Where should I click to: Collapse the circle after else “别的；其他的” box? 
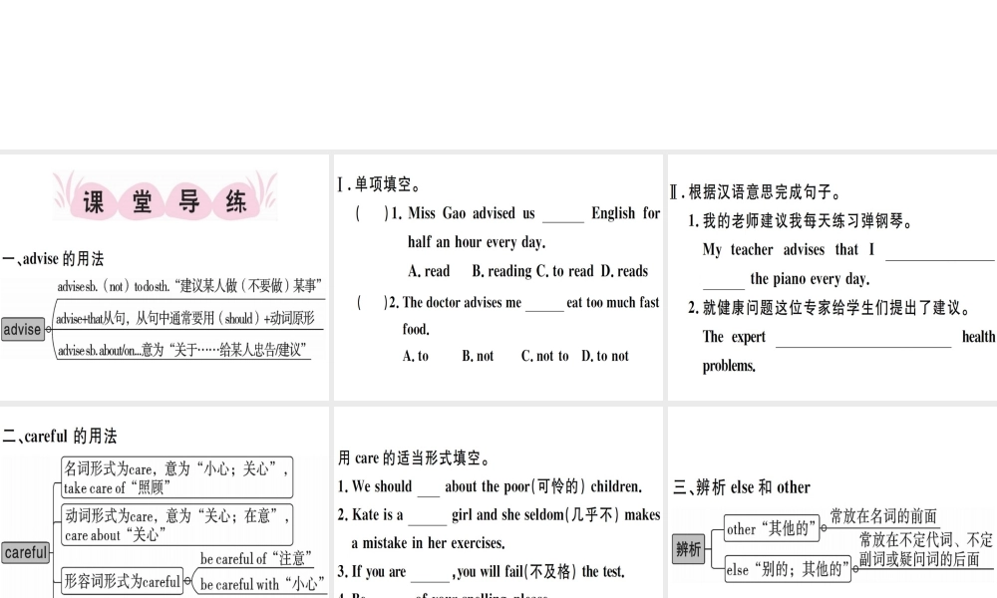(855, 569)
